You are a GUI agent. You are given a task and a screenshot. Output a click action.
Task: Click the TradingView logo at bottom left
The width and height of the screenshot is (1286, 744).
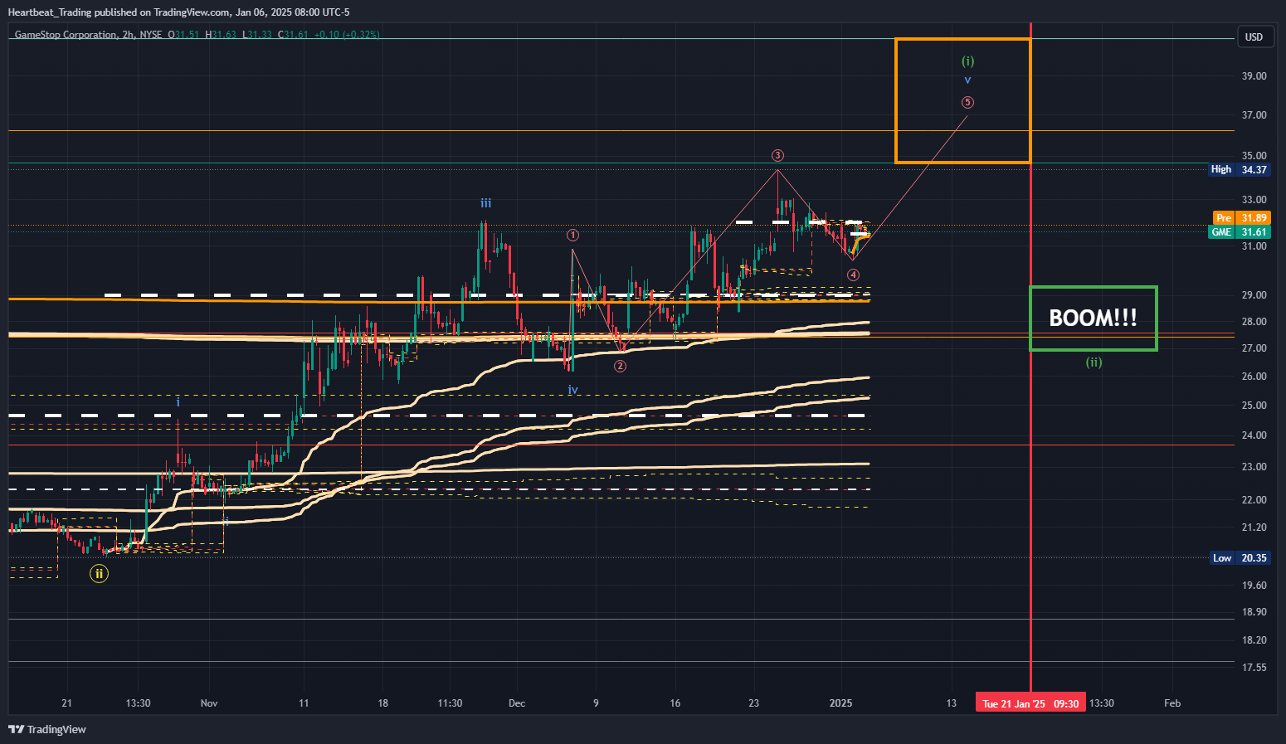point(47,729)
